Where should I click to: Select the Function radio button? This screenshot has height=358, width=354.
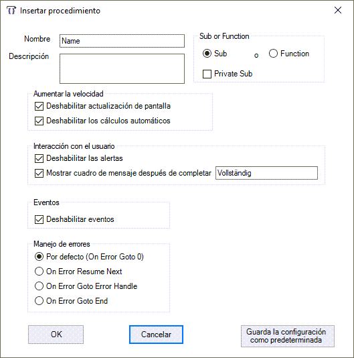pos(273,54)
